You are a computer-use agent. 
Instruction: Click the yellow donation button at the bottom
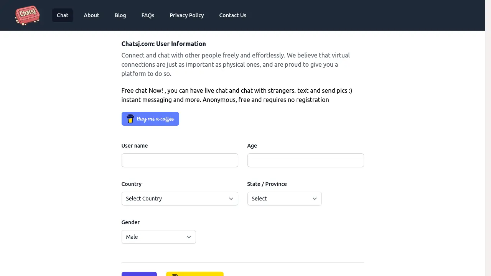(194, 274)
